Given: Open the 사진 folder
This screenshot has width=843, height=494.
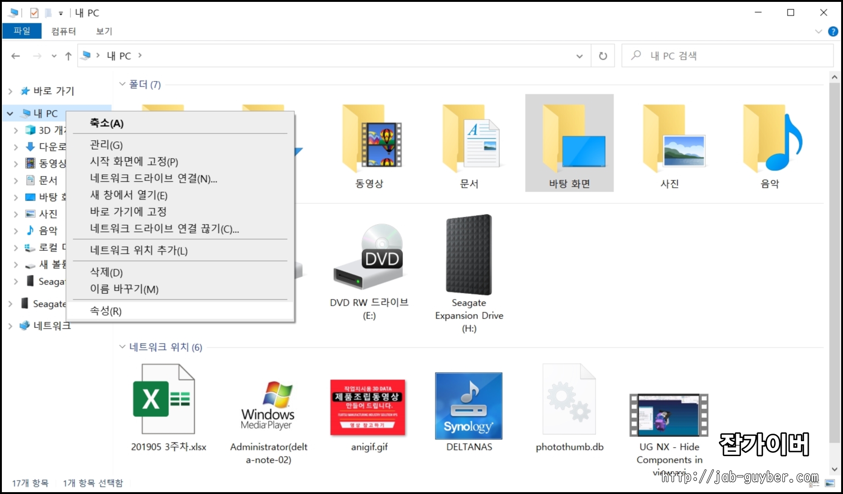Looking at the screenshot, I should [x=669, y=145].
